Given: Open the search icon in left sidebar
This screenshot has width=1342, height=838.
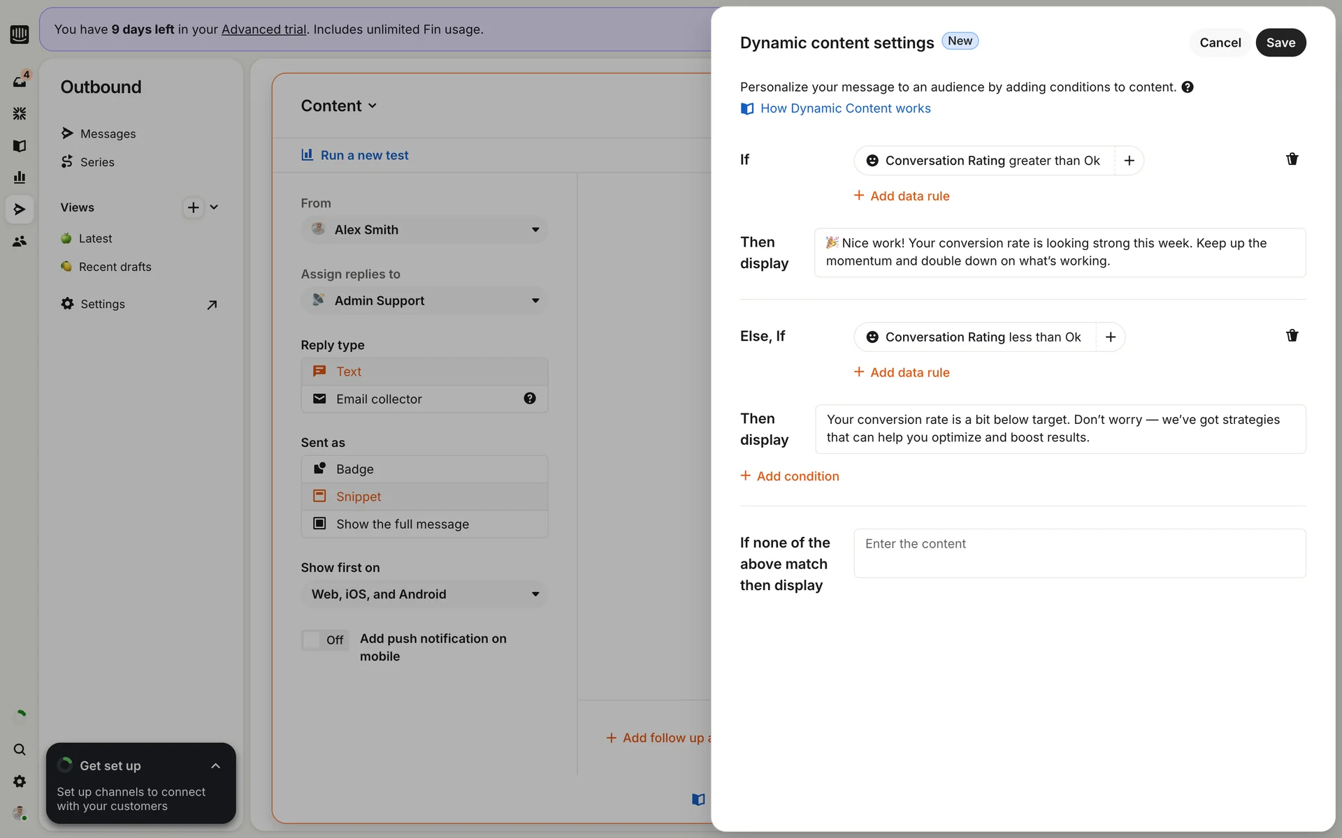Looking at the screenshot, I should [x=20, y=749].
